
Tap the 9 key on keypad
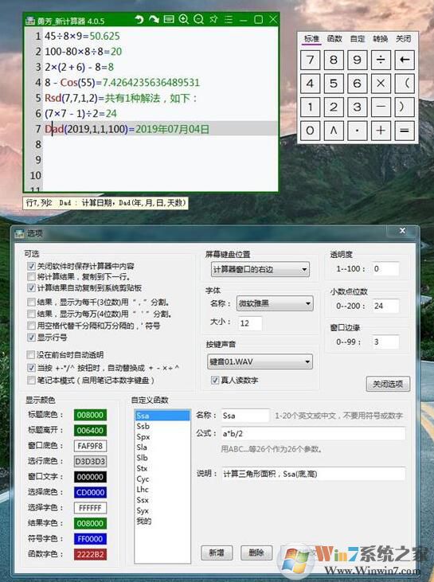(x=357, y=60)
